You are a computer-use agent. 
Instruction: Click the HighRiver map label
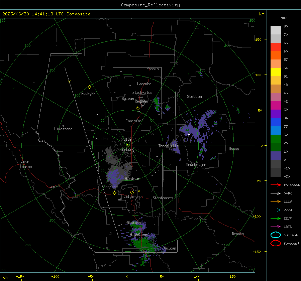click(139, 235)
